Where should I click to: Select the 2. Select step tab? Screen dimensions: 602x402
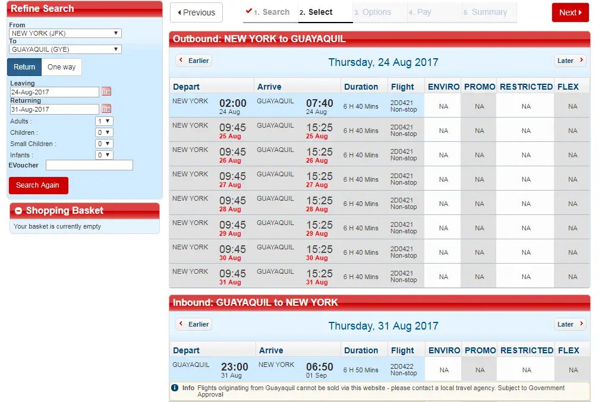click(x=316, y=12)
